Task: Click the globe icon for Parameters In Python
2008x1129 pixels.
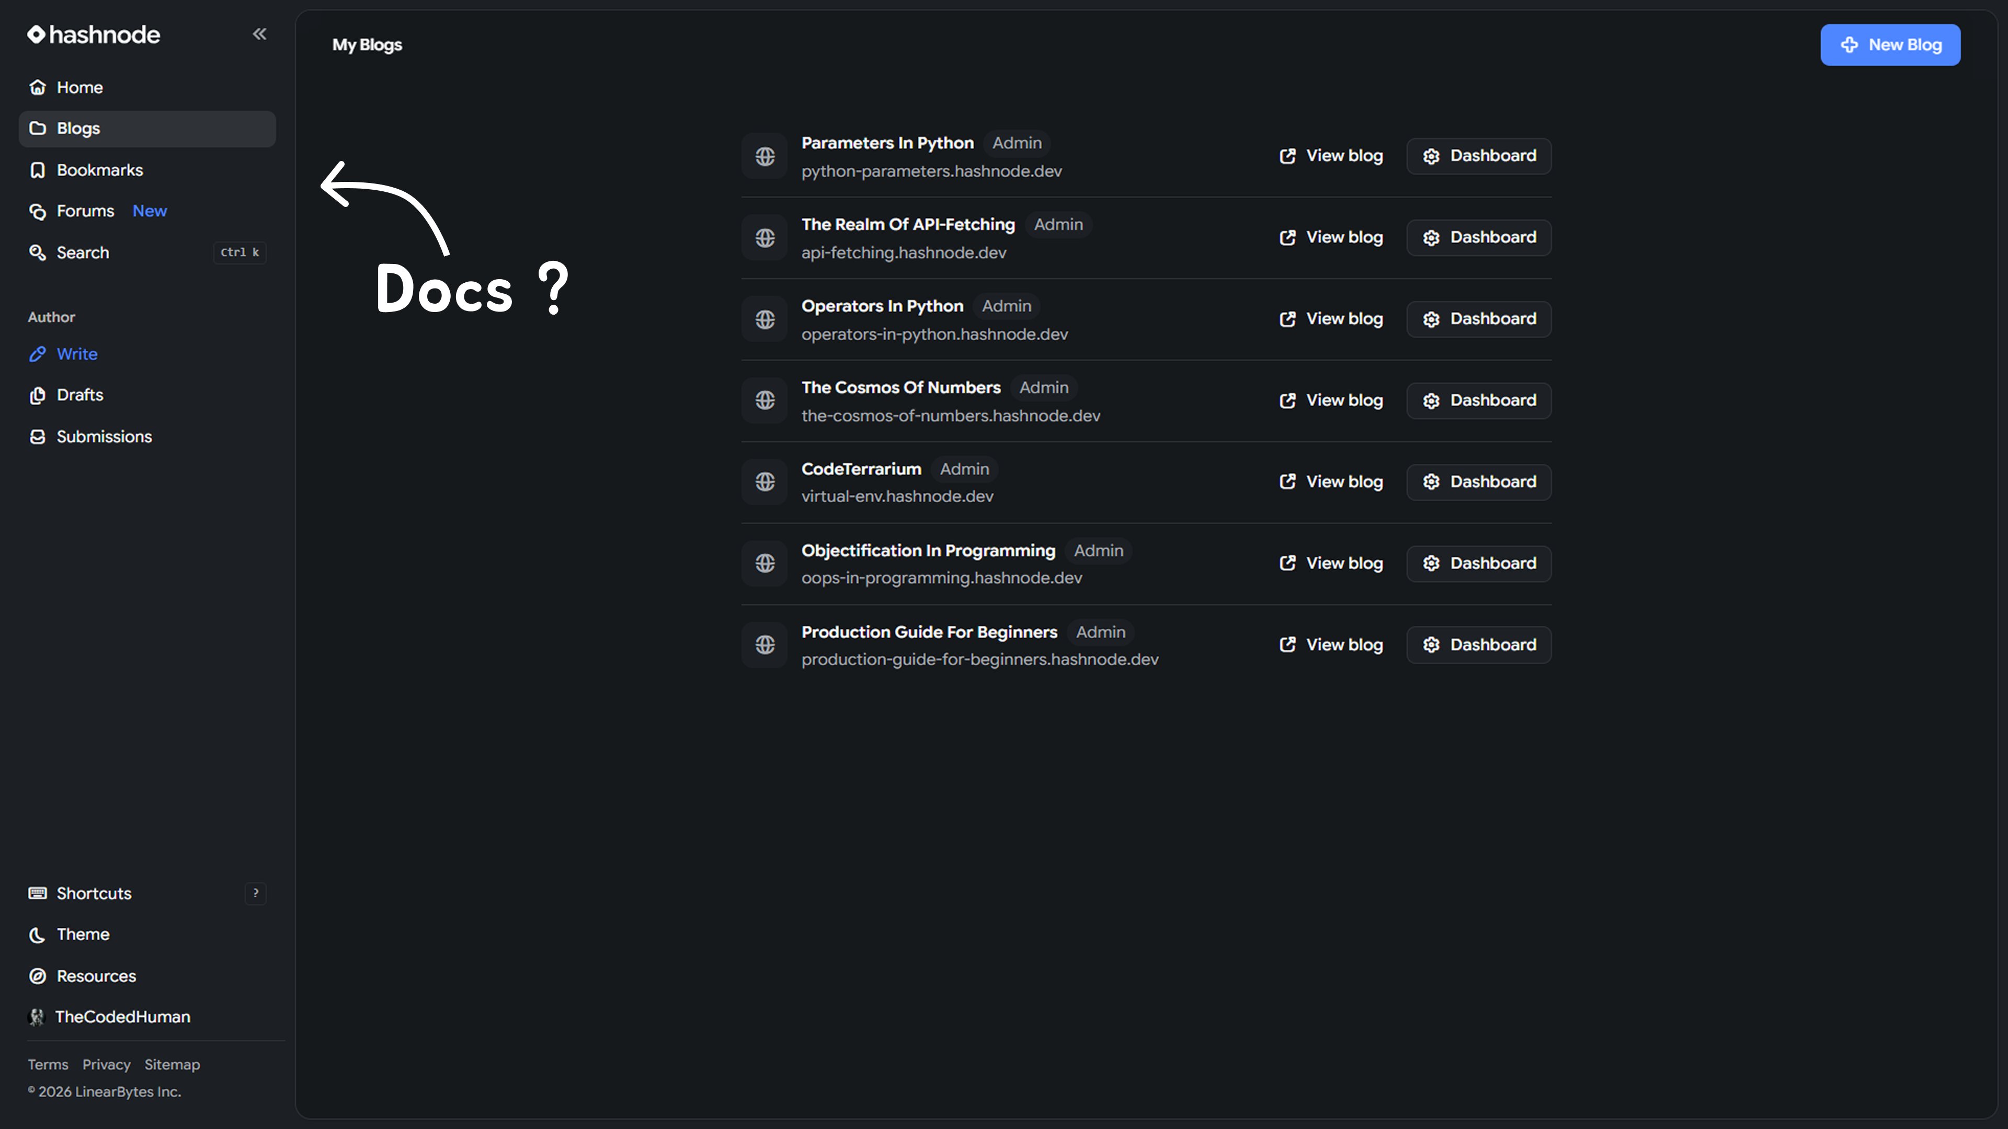Action: (765, 157)
